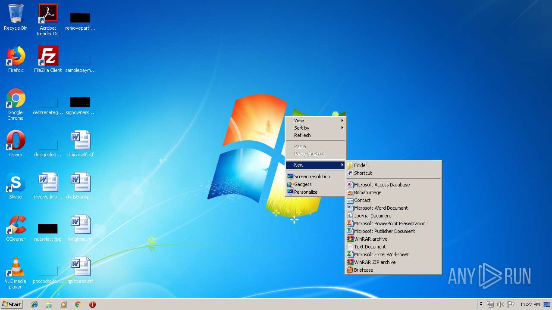The height and width of the screenshot is (310, 552).
Task: Create a new Contact
Action: tap(393, 200)
